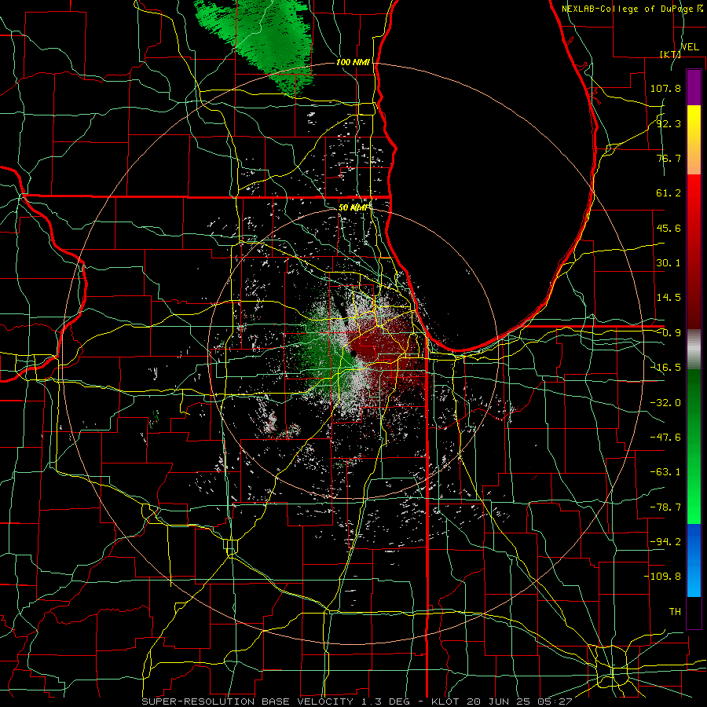Select the 76.7 scale value
The height and width of the screenshot is (707, 707).
click(x=669, y=158)
